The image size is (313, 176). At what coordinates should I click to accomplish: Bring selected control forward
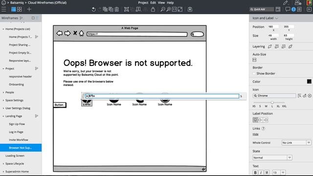coord(277,46)
